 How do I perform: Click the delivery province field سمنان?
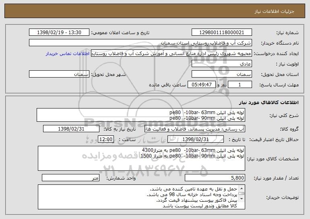click(221, 74)
